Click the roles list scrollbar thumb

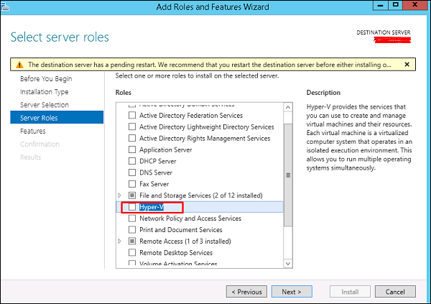[x=288, y=175]
